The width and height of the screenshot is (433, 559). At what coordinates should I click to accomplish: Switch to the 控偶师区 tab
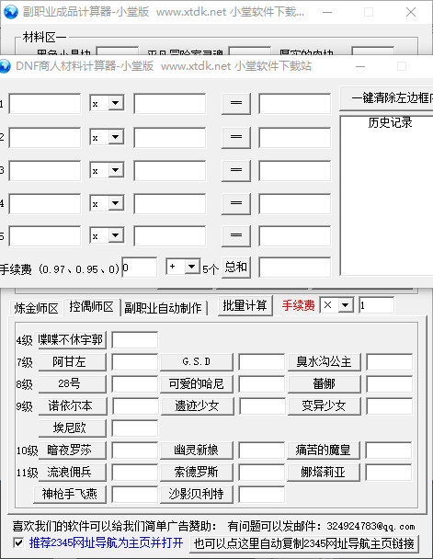[x=91, y=306]
